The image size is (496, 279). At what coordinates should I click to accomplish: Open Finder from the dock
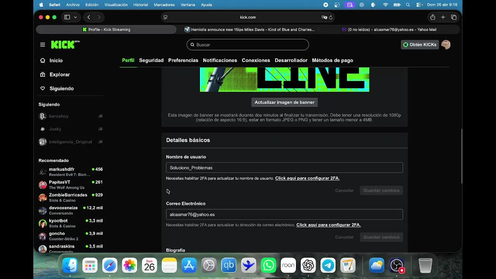click(70, 265)
